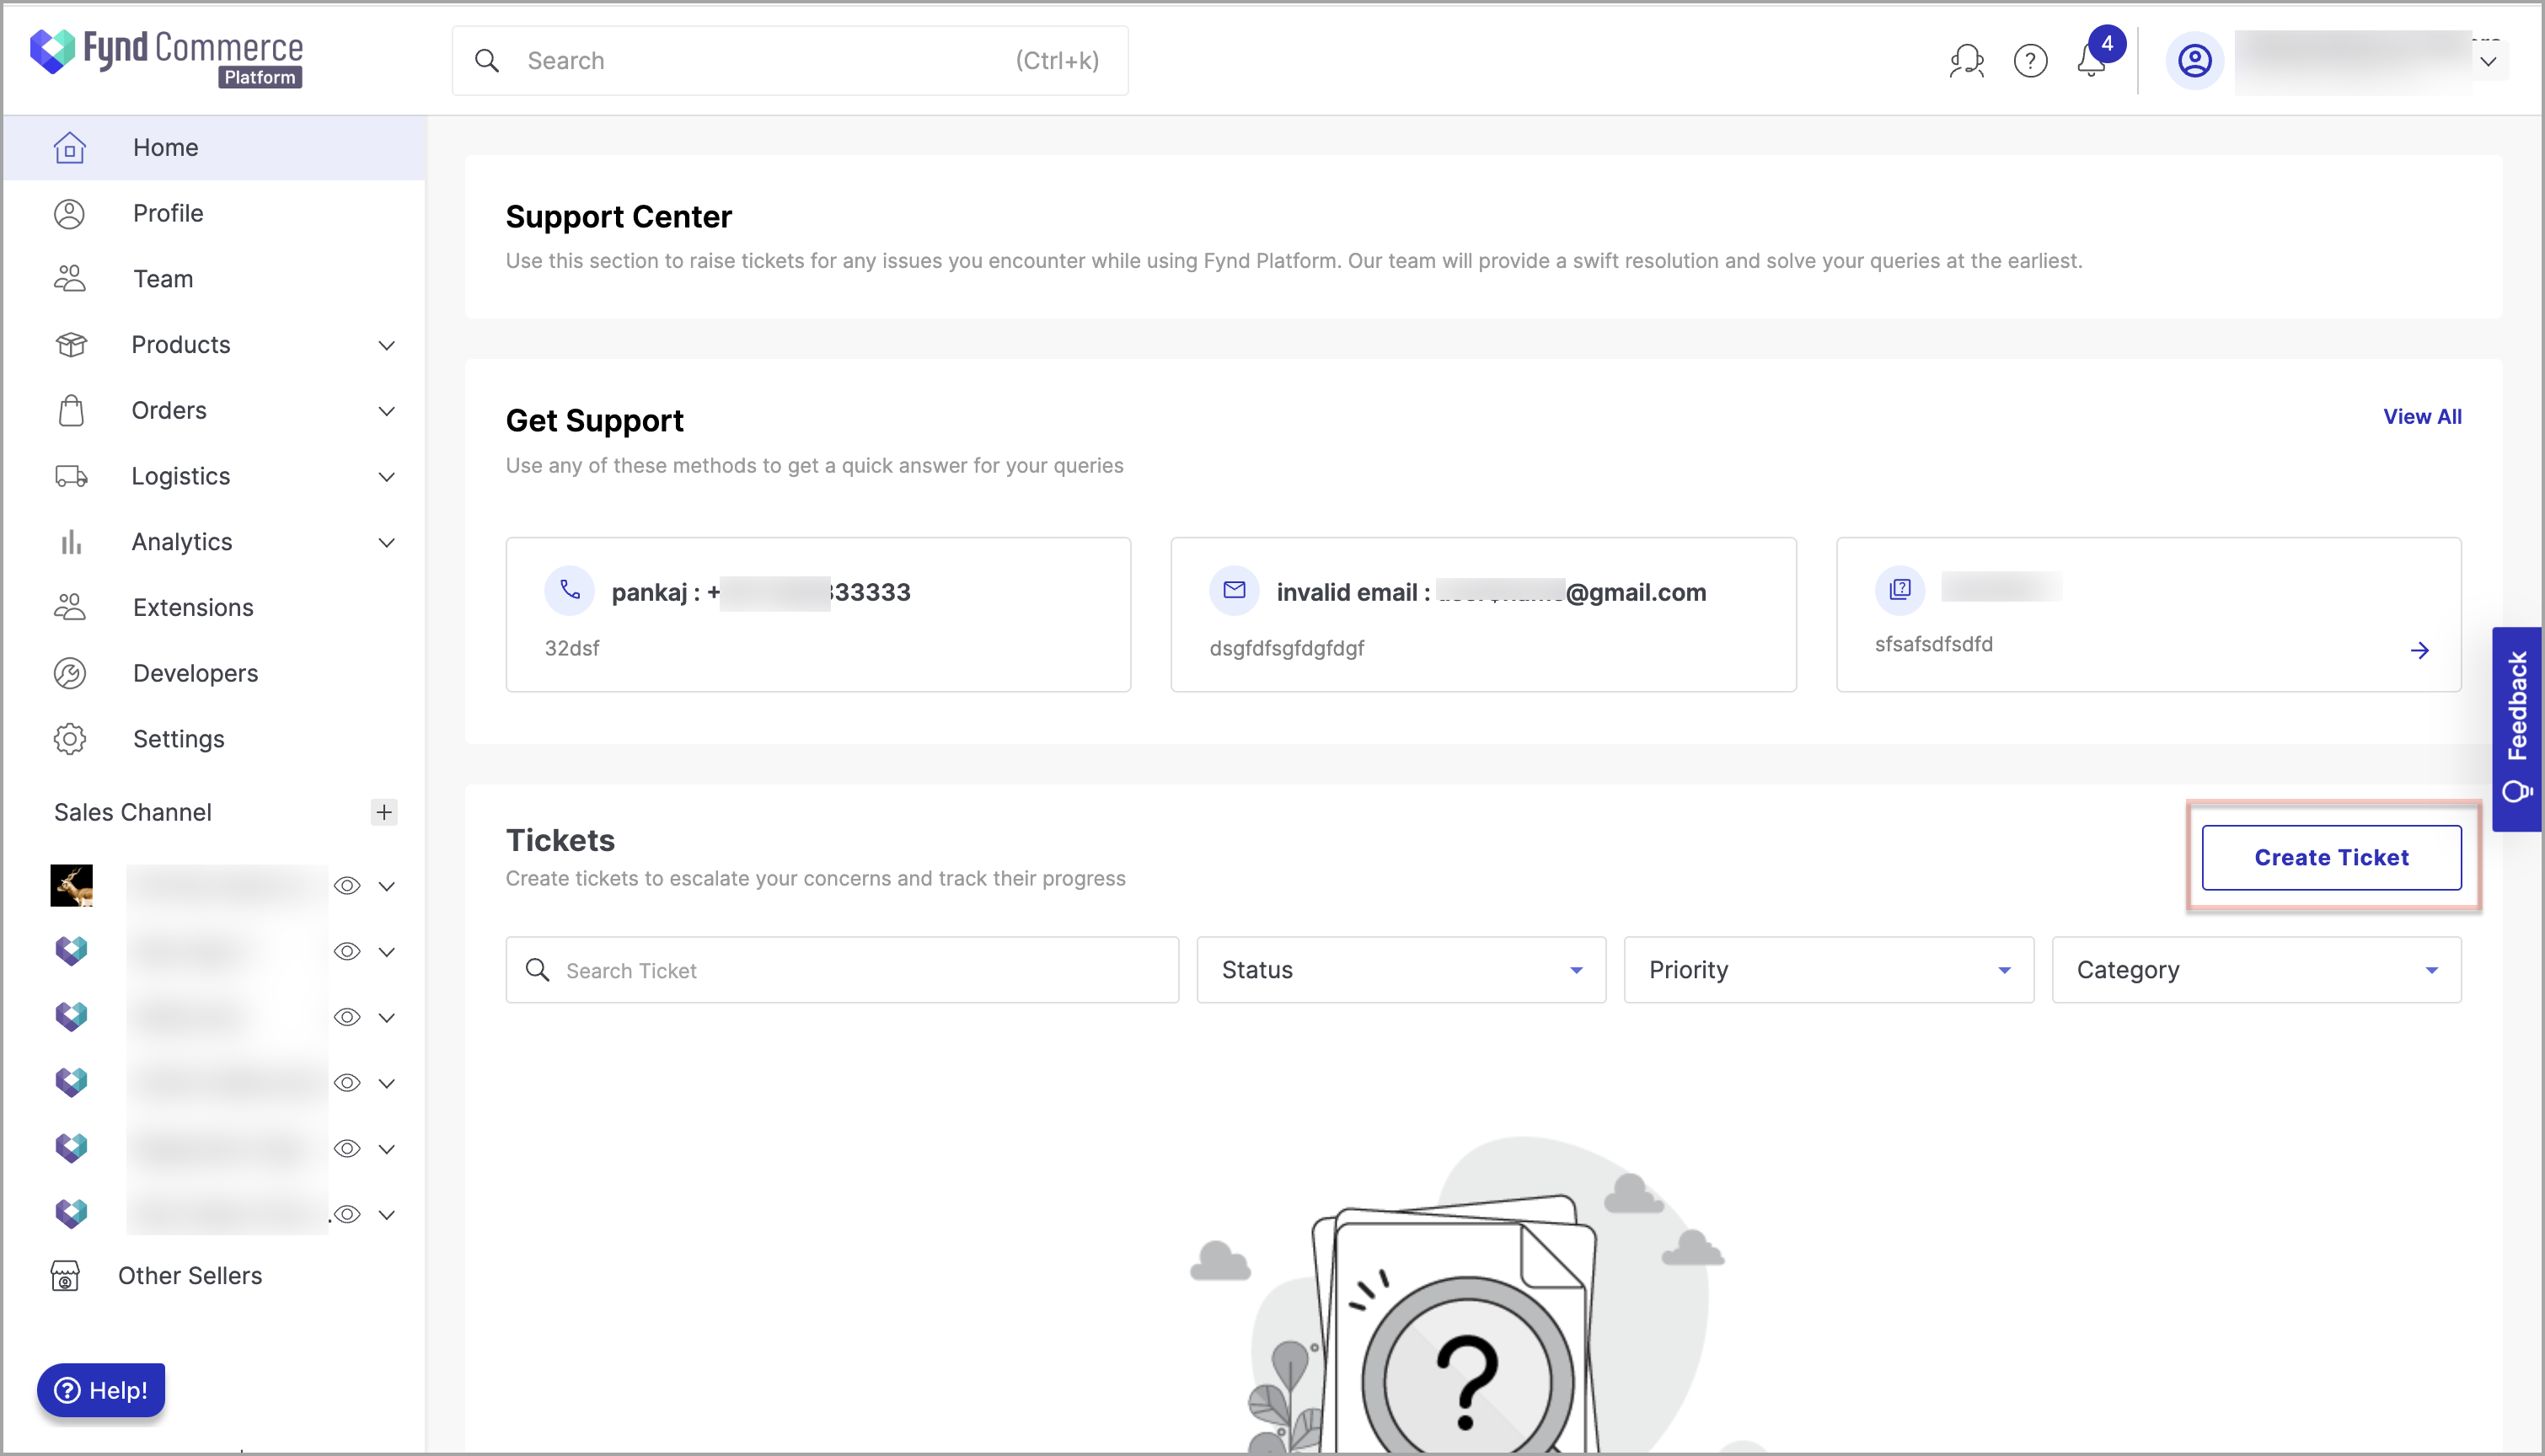
Task: Click the document icon on sfsafsdfsdfd card
Action: [1900, 590]
